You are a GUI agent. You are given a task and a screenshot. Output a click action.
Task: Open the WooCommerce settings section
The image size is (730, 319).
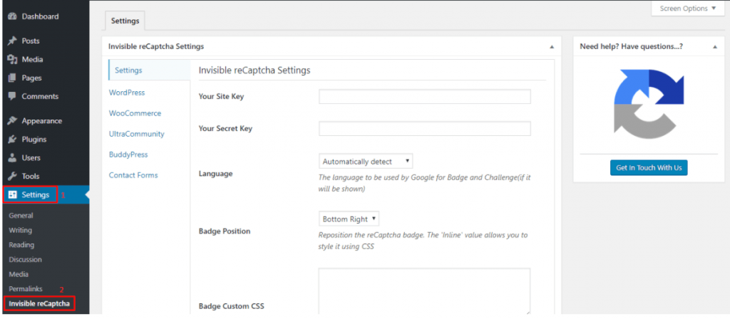[x=135, y=113]
